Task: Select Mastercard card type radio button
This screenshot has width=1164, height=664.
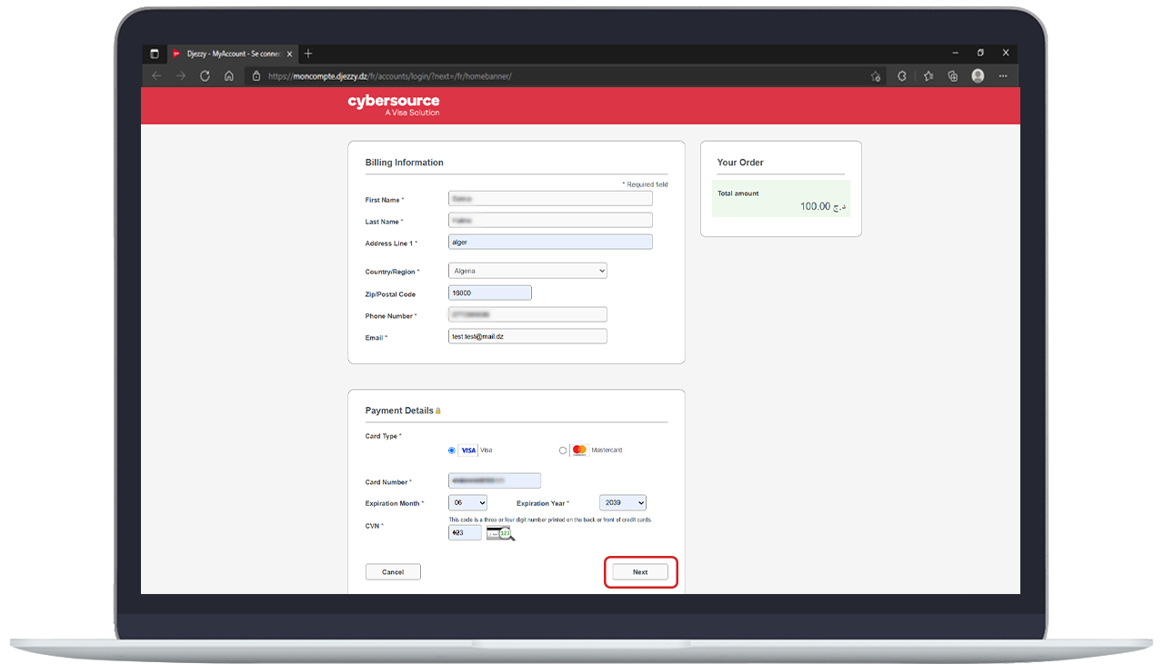Action: [563, 450]
